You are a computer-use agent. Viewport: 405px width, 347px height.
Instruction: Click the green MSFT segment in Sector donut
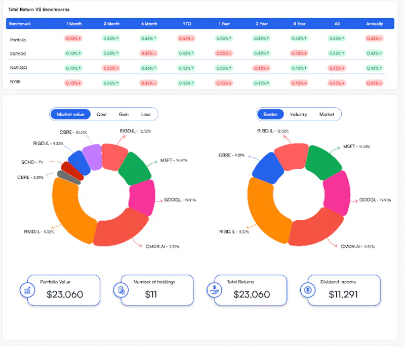pyautogui.click(x=323, y=162)
